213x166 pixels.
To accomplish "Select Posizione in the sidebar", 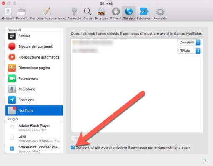I will (x=34, y=100).
